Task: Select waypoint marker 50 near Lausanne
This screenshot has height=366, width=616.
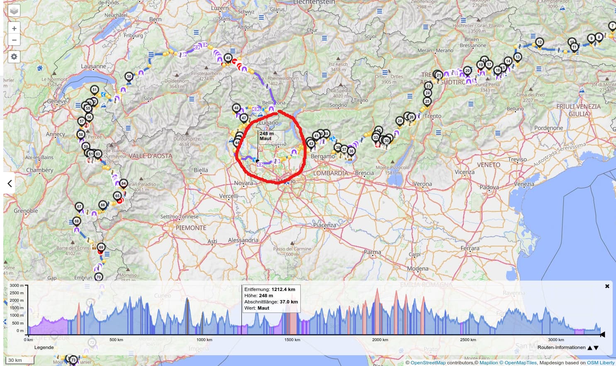Action: (x=129, y=76)
